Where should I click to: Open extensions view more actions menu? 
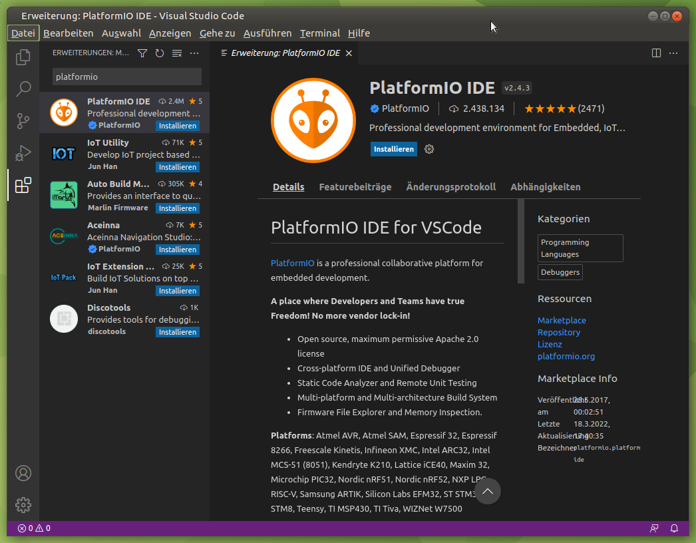click(194, 53)
